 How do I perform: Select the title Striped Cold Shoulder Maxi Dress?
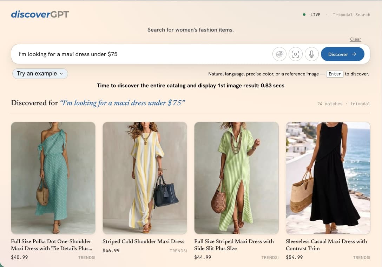coord(143,241)
